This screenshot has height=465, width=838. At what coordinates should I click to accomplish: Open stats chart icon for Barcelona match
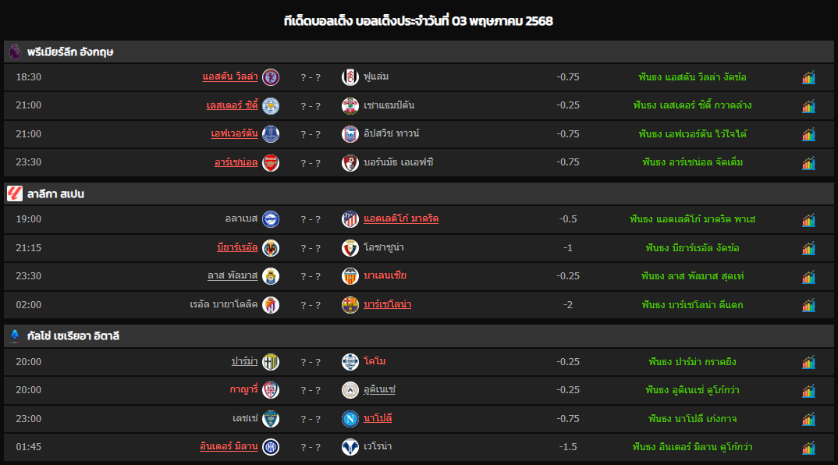(808, 305)
